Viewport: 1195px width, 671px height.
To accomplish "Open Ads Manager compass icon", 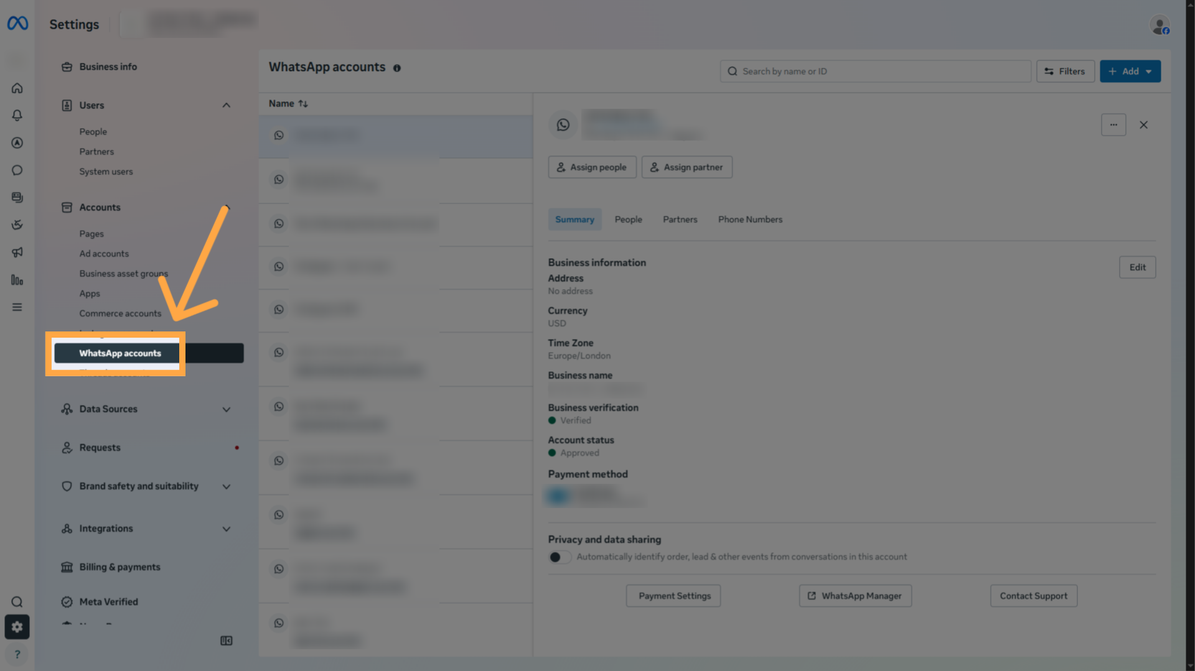I will tap(17, 143).
